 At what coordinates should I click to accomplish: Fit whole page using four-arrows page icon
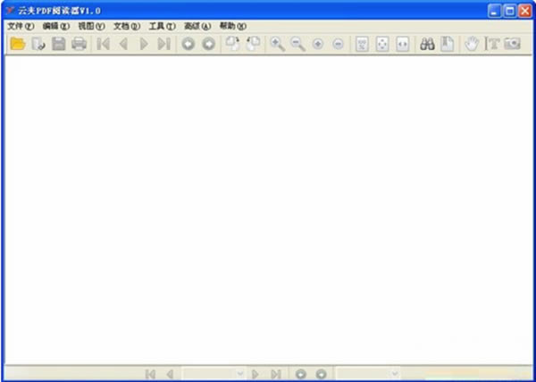click(x=382, y=44)
